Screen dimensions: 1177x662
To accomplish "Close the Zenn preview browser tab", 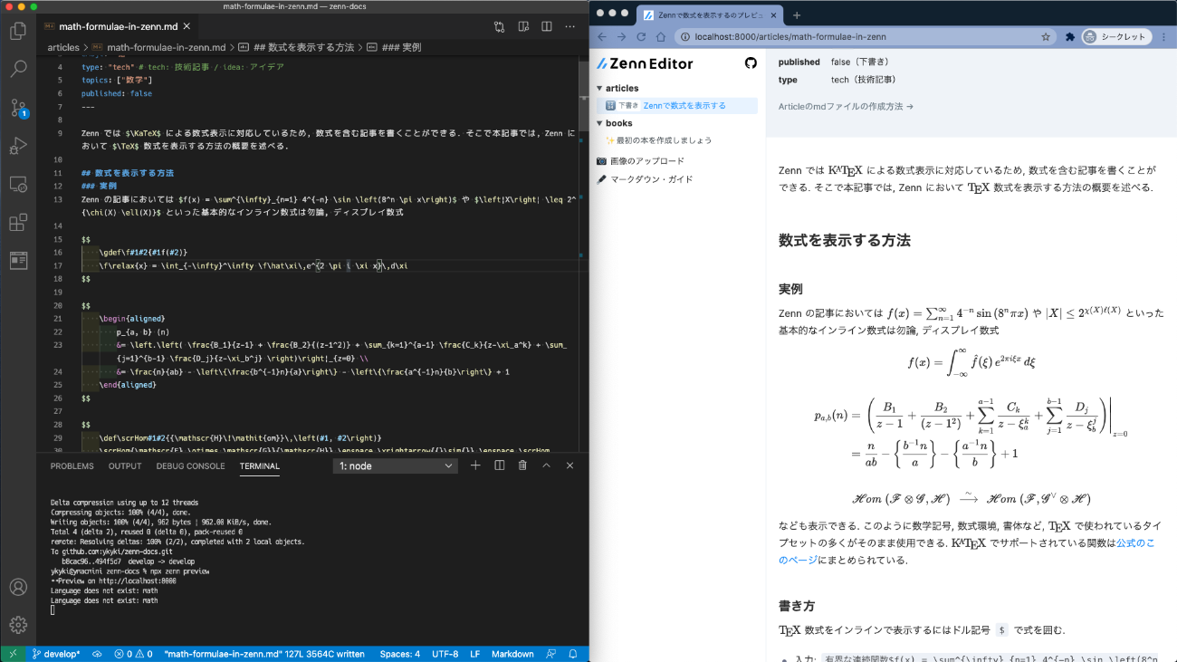I will (x=772, y=15).
